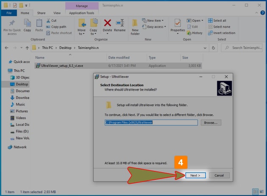Select Desktop in the navigation pane
The image size is (267, 196).
tap(22, 84)
